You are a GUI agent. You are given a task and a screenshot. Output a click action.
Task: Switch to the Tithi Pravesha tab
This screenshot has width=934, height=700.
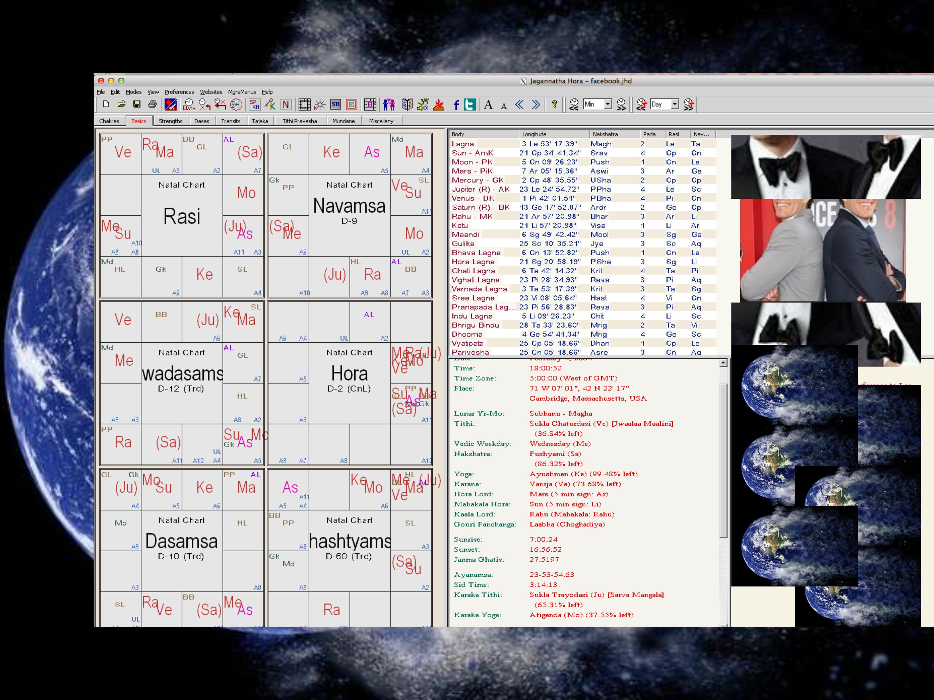300,121
